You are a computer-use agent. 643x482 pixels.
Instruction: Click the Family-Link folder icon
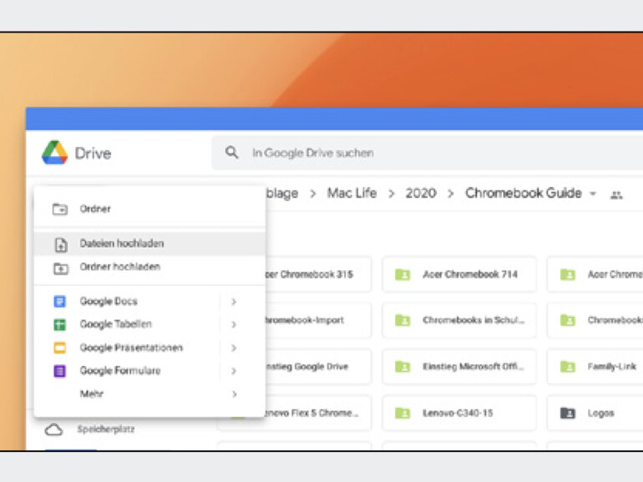[568, 367]
